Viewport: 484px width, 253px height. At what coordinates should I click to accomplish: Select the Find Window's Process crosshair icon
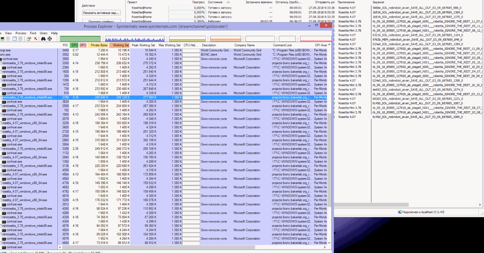[50, 39]
